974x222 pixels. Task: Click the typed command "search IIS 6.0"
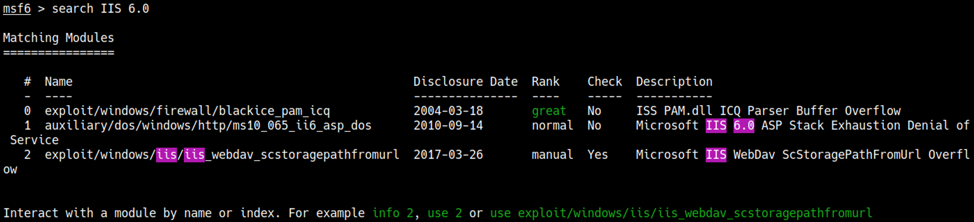click(100, 9)
